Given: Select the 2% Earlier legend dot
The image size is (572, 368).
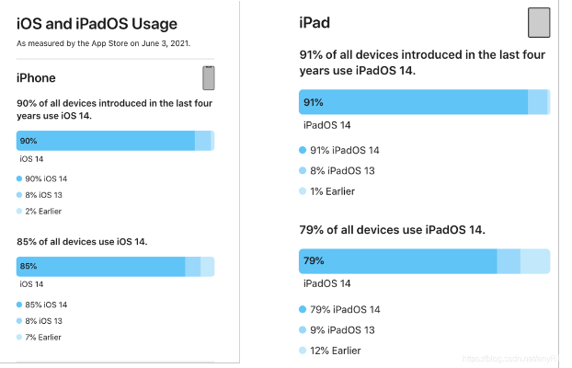Looking at the screenshot, I should (19, 212).
